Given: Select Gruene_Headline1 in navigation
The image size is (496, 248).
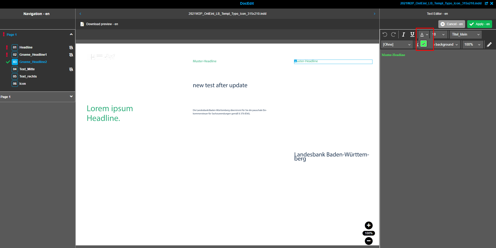Looking at the screenshot, I should click(33, 55).
